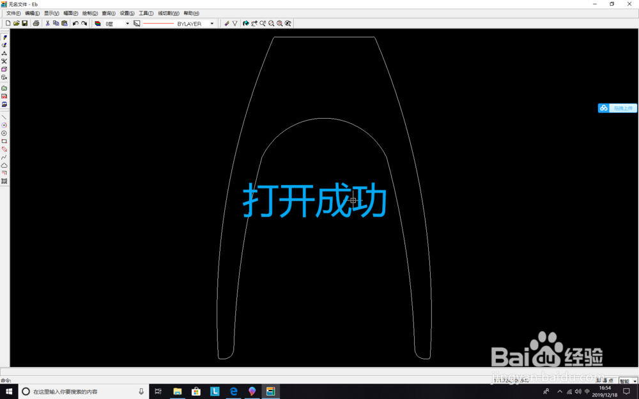Click the blue code transmission icon
The width and height of the screenshot is (639, 399).
(x=4, y=105)
